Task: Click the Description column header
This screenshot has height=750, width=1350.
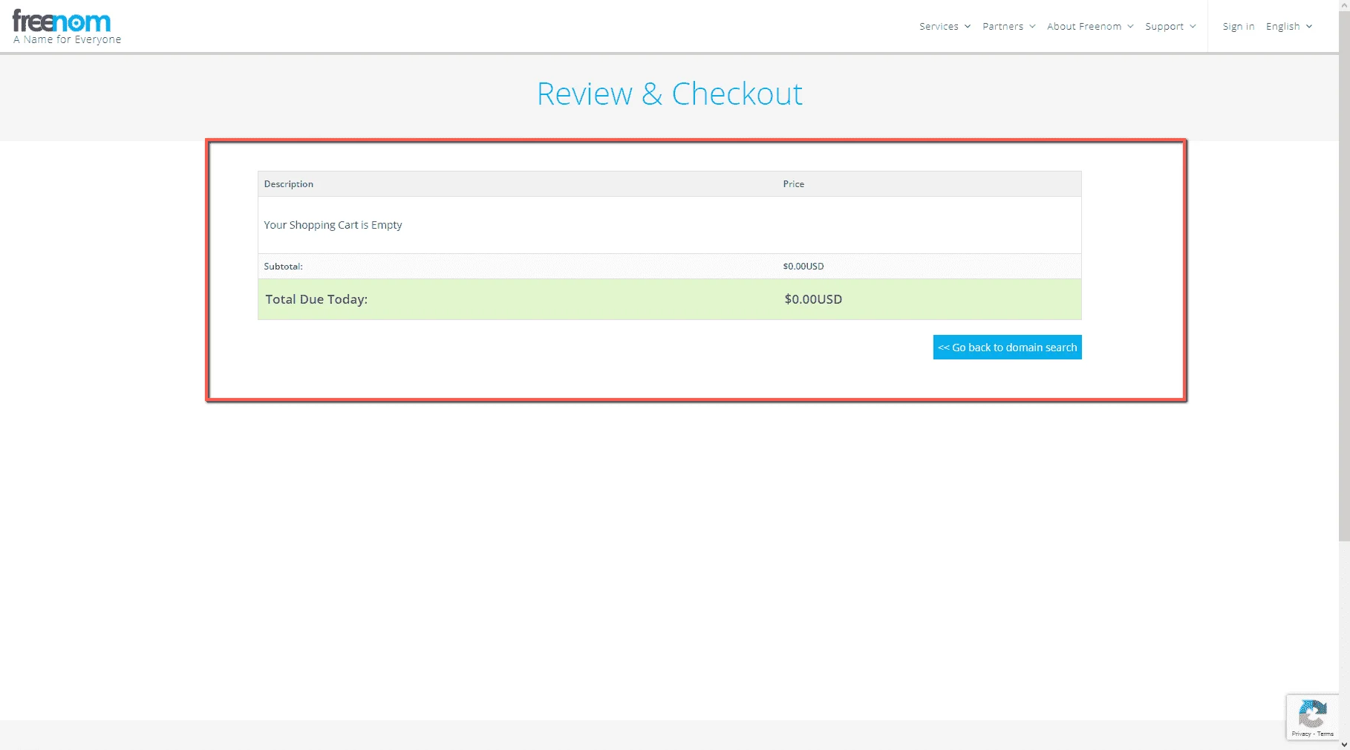Action: click(288, 184)
